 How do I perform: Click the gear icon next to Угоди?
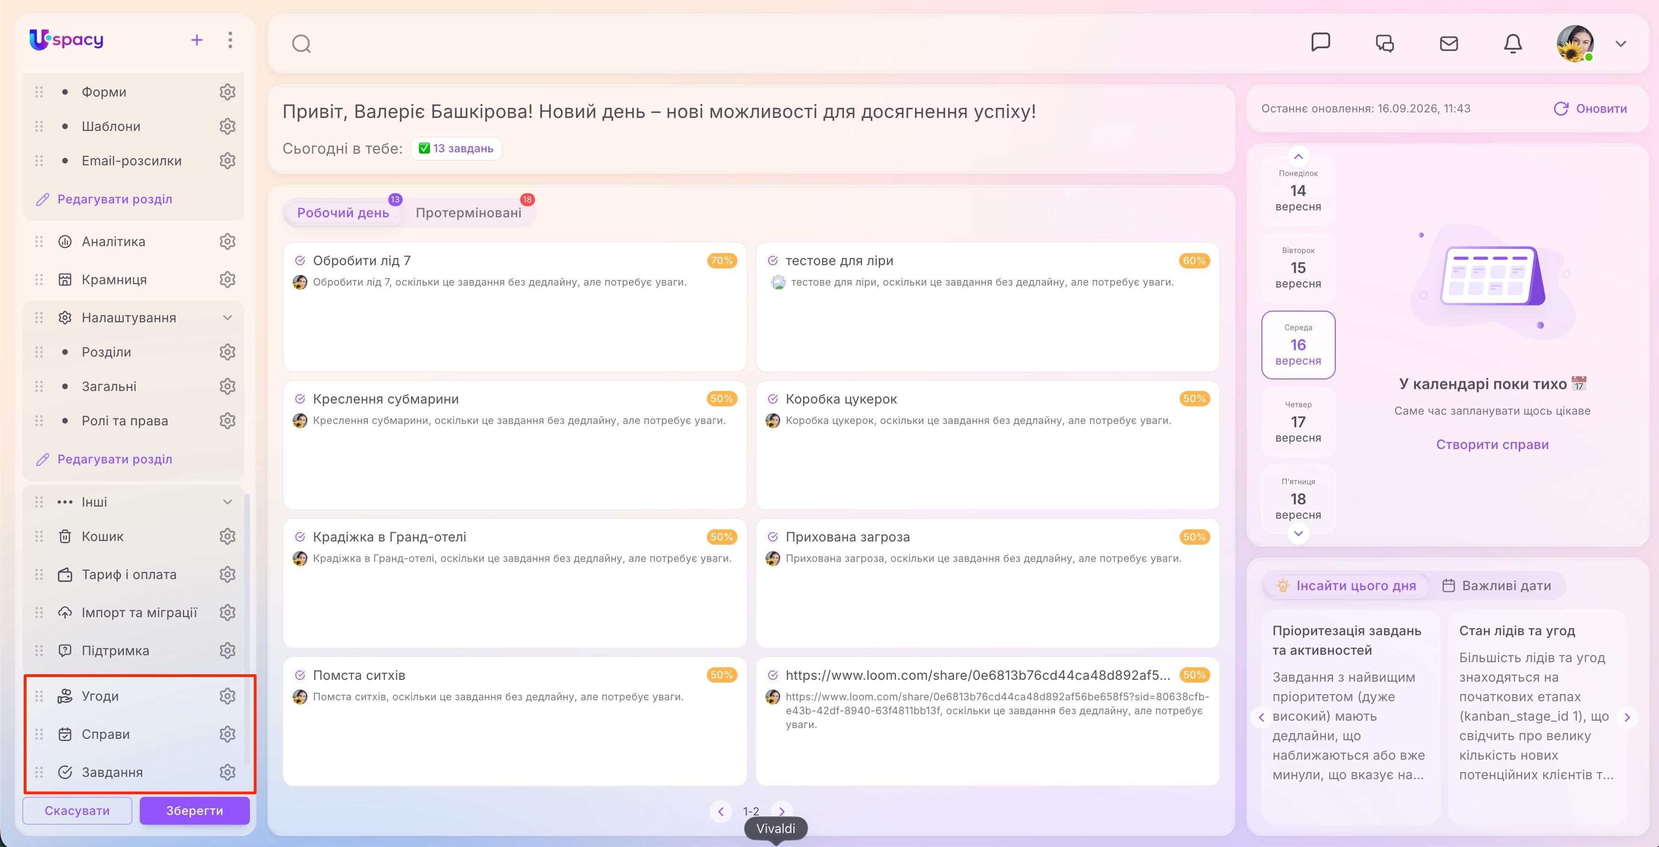(x=227, y=696)
